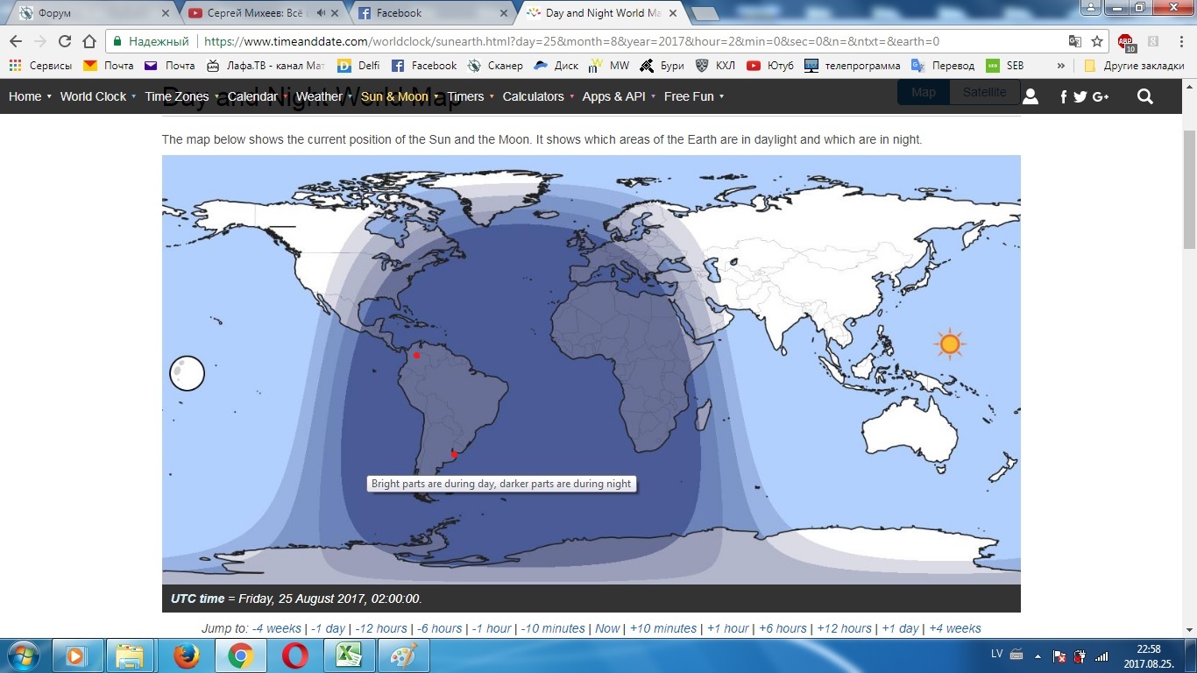
Task: Expand the Apps & API menu
Action: 619,96
